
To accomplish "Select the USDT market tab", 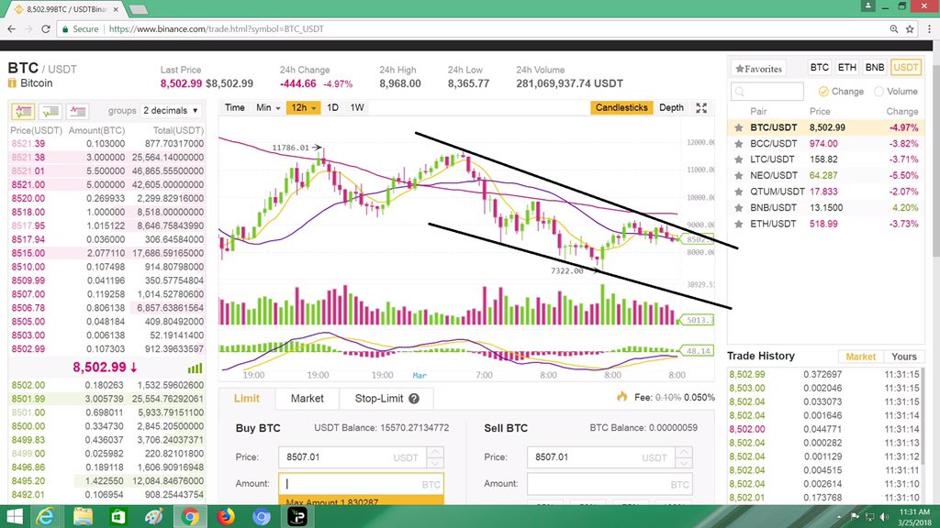I will click(x=906, y=68).
